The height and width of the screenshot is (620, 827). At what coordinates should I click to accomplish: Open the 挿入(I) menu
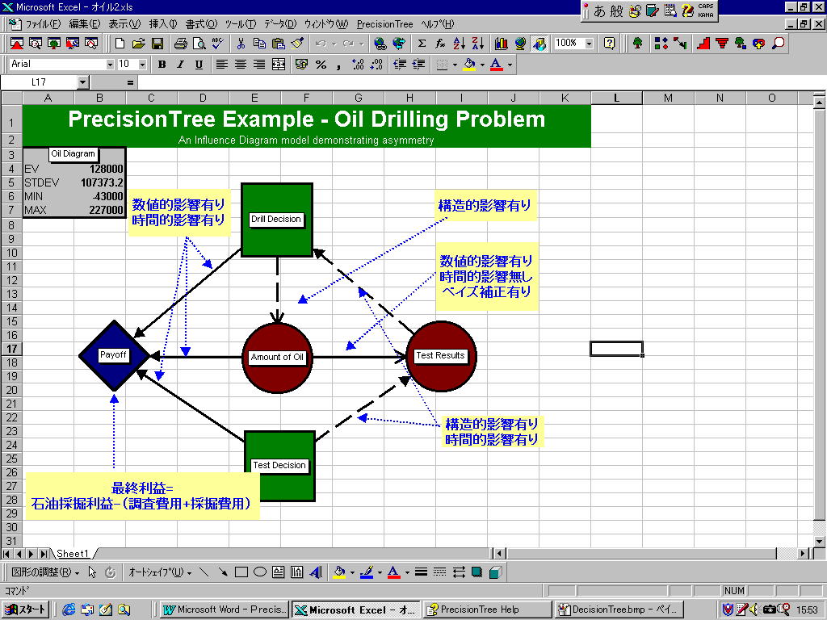click(x=163, y=24)
